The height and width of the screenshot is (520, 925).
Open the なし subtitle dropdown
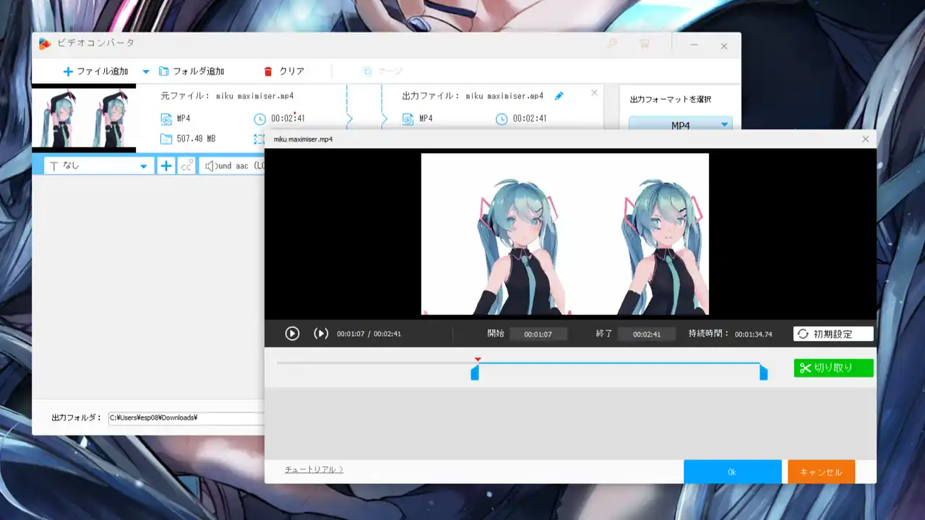click(x=99, y=165)
